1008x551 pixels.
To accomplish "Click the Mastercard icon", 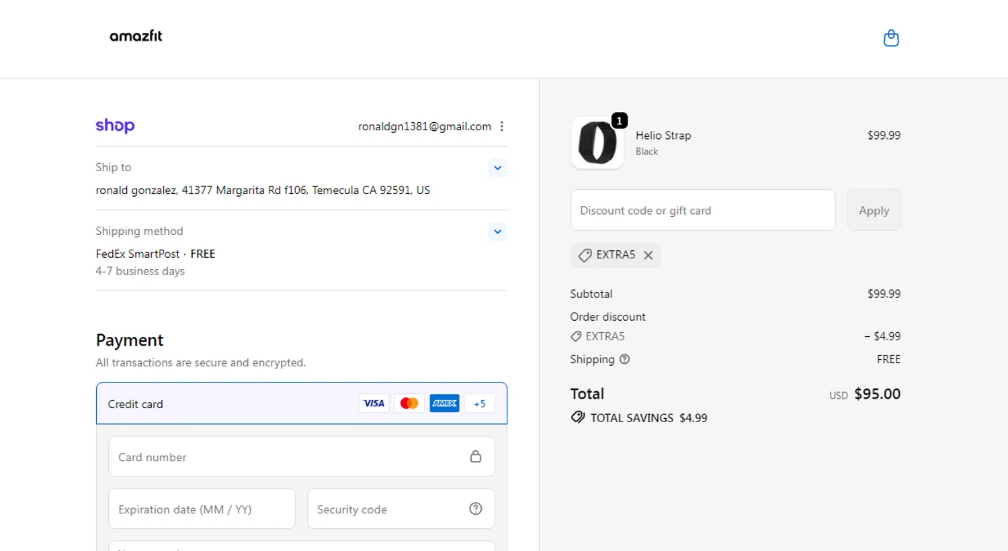I will click(x=409, y=403).
